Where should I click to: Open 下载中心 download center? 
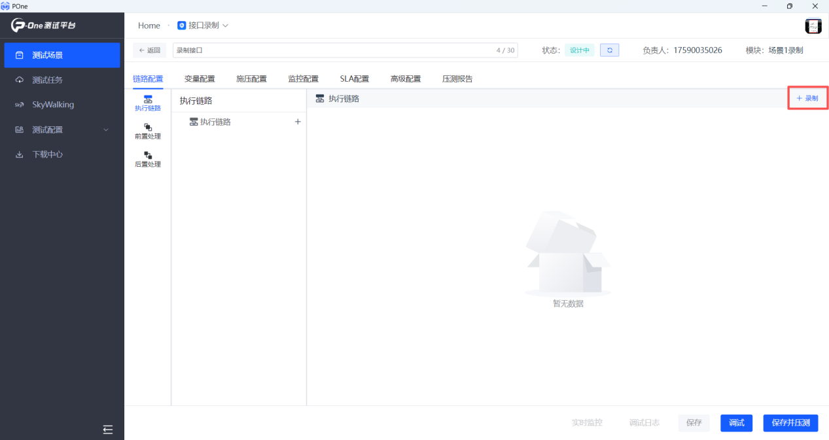pyautogui.click(x=48, y=154)
